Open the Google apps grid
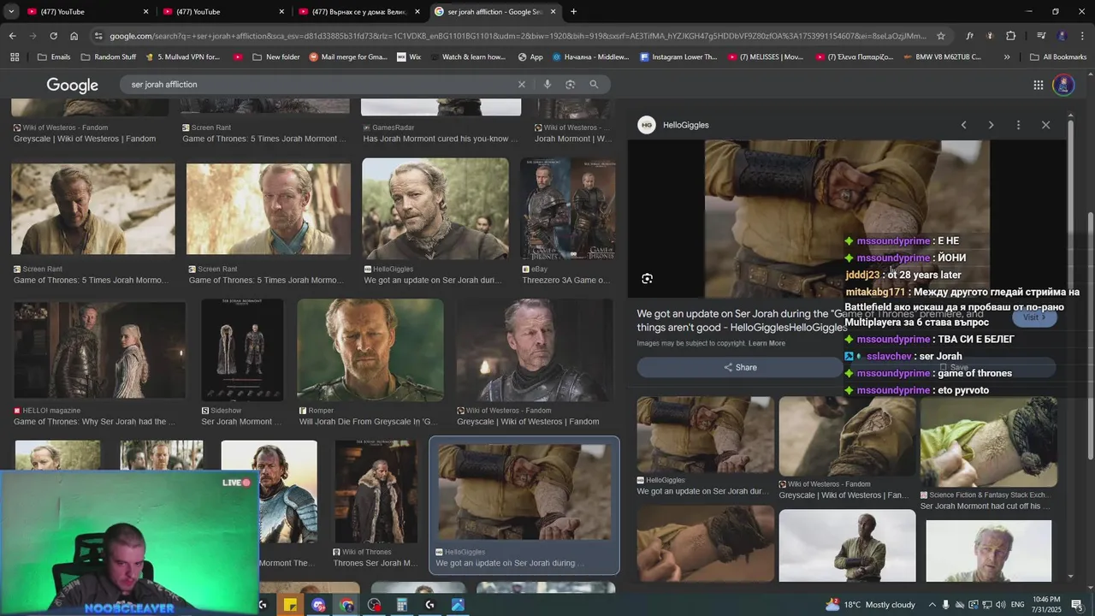Viewport: 1095px width, 616px height. (1038, 85)
